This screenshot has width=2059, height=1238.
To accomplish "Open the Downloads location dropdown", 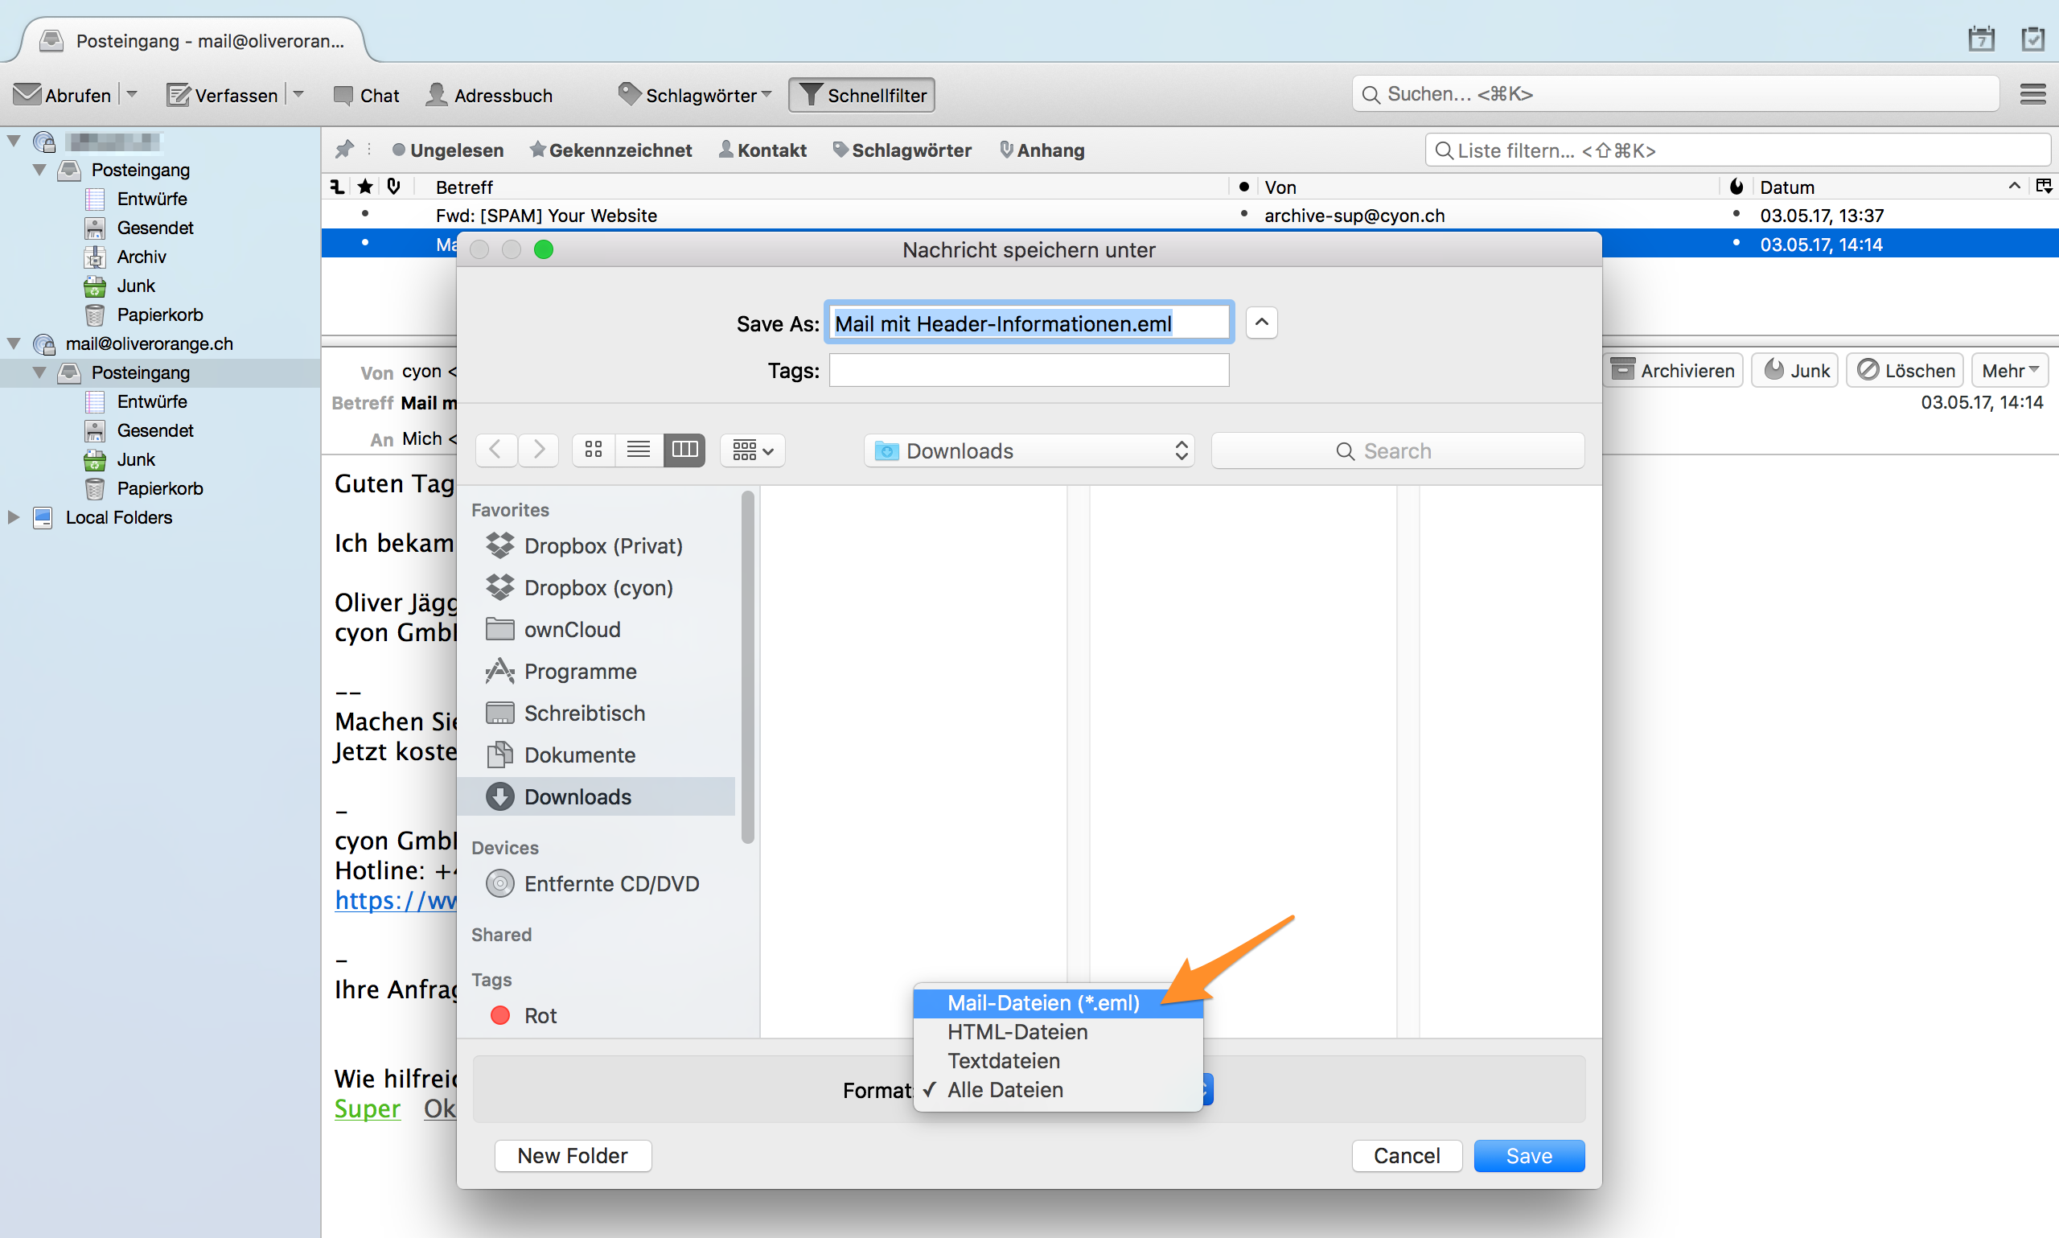I will pyautogui.click(x=1028, y=450).
